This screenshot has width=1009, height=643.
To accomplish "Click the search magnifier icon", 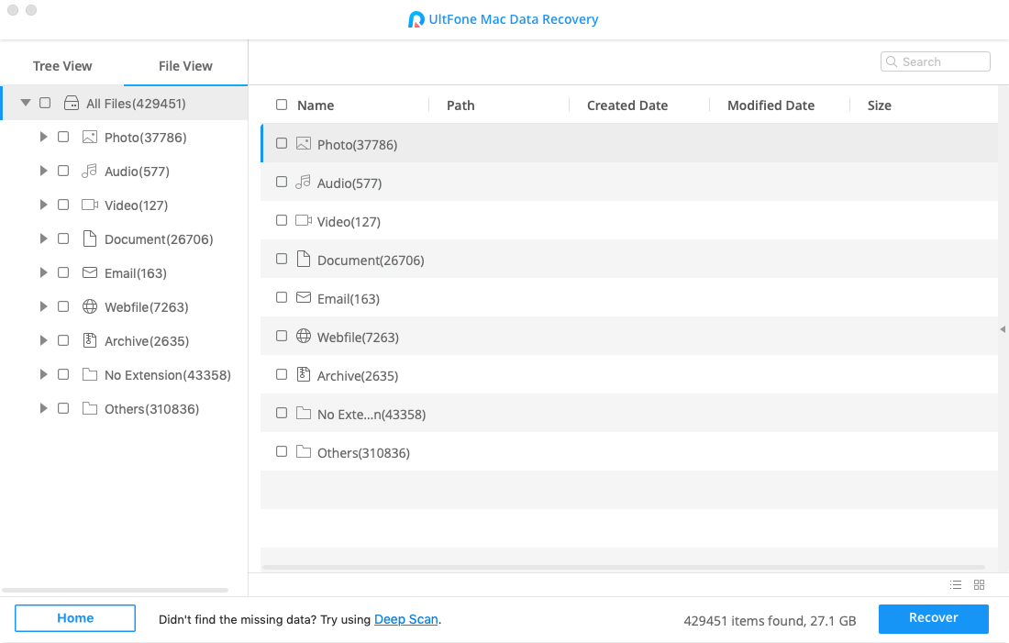I will pos(892,61).
